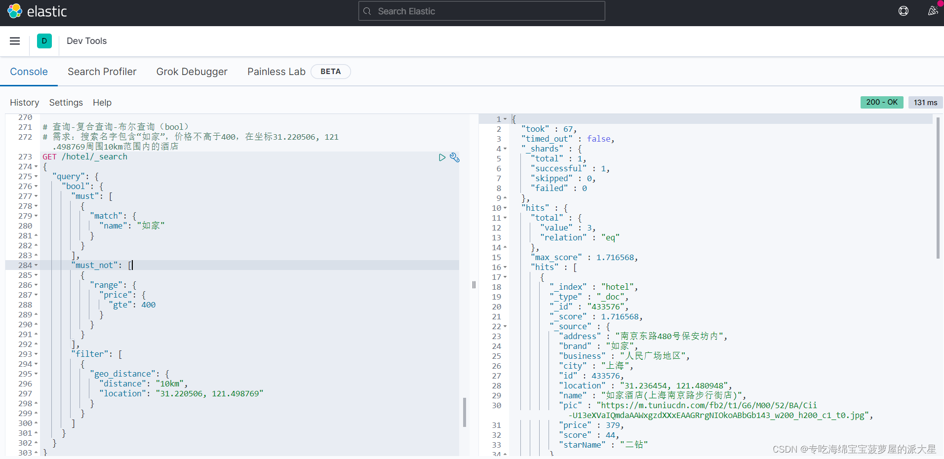The height and width of the screenshot is (459, 944).
Task: Collapse the "hits" block at response line 10
Action: pyautogui.click(x=505, y=208)
